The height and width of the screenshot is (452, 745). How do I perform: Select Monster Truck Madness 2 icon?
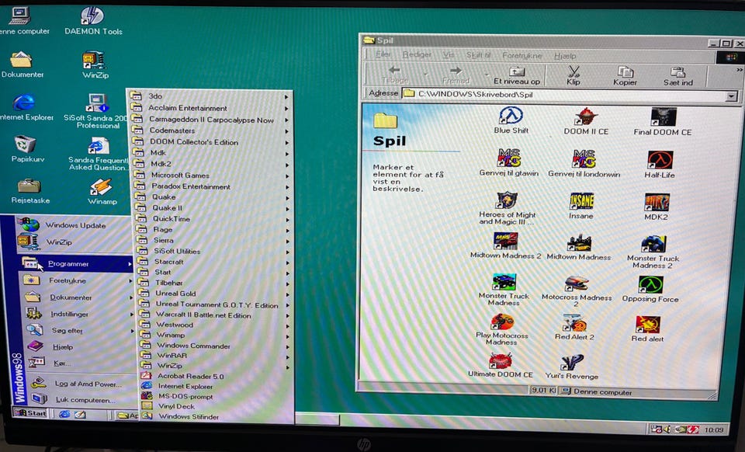[653, 252]
